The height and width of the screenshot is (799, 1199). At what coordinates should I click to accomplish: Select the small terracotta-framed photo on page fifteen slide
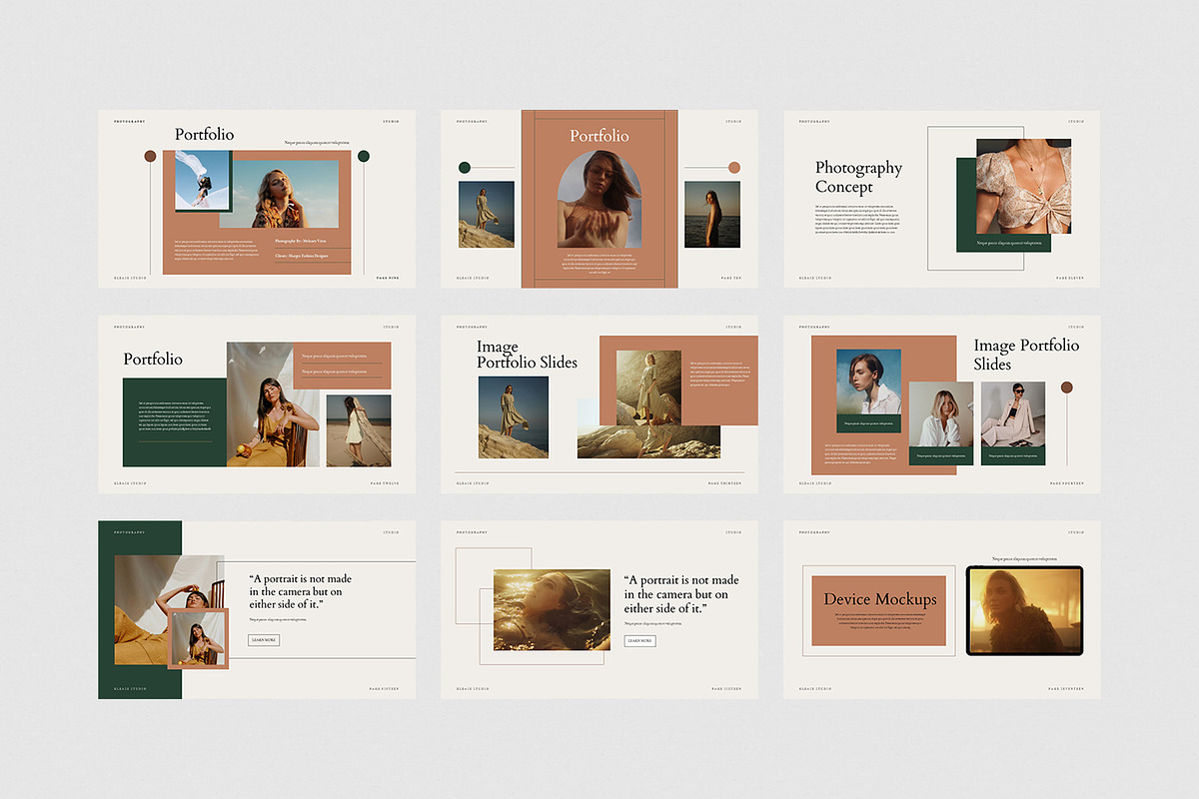(x=198, y=637)
